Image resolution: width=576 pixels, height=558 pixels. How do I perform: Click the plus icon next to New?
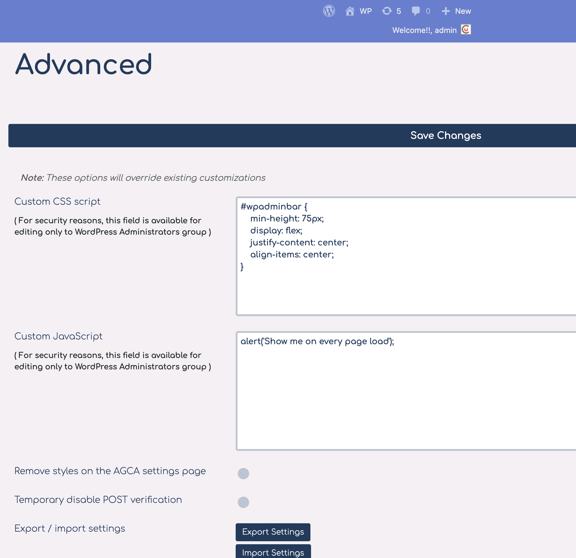pyautogui.click(x=445, y=11)
